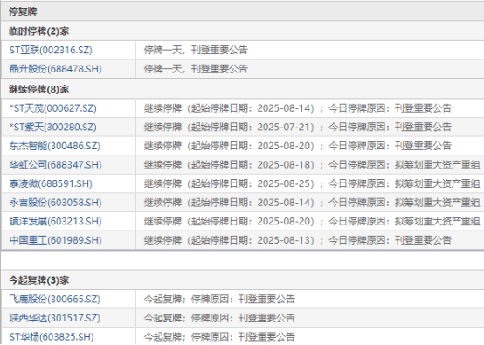
Task: Open *ST紫天(300280.SZ) stock link
Action: coord(52,128)
